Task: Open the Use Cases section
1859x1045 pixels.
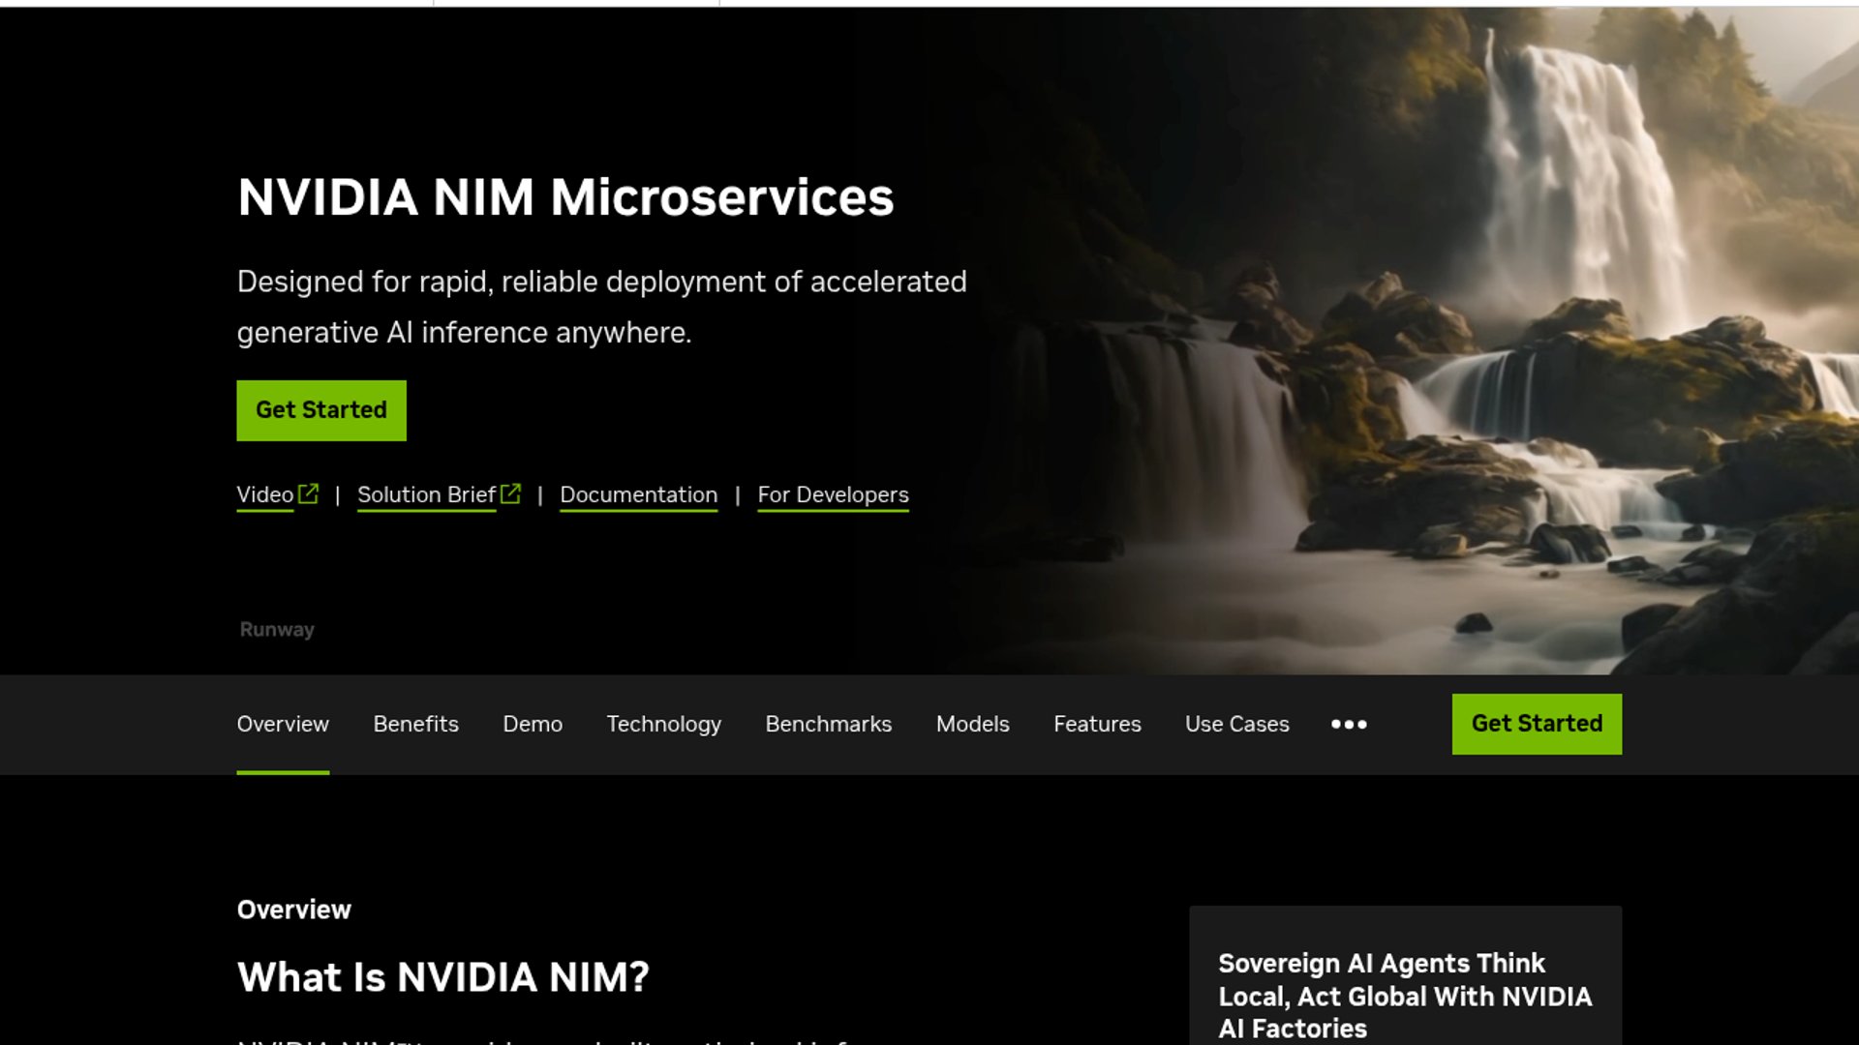Action: 1236,724
